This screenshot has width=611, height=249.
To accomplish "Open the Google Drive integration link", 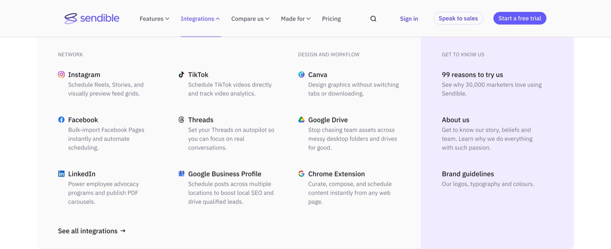I will coord(328,119).
